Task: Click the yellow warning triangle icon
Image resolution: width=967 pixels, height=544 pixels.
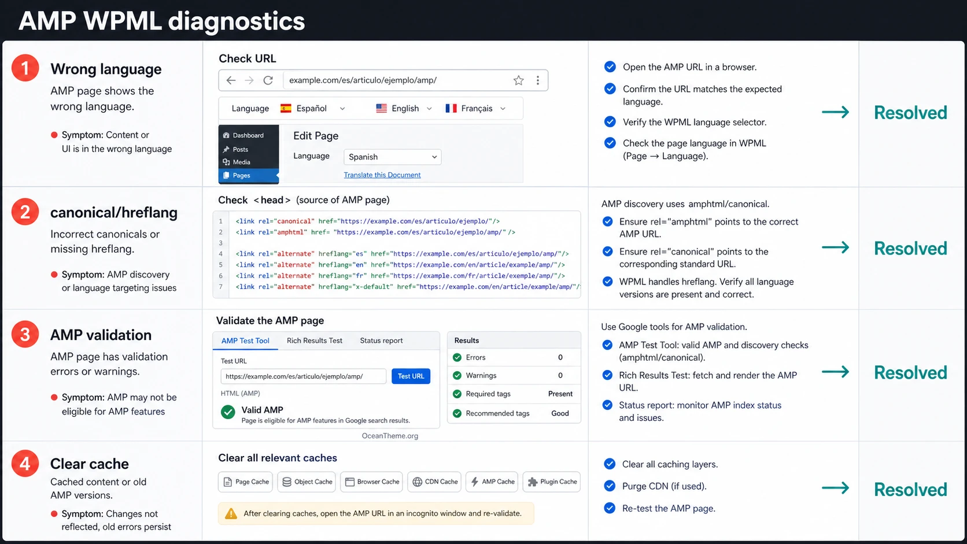Action: click(x=231, y=513)
